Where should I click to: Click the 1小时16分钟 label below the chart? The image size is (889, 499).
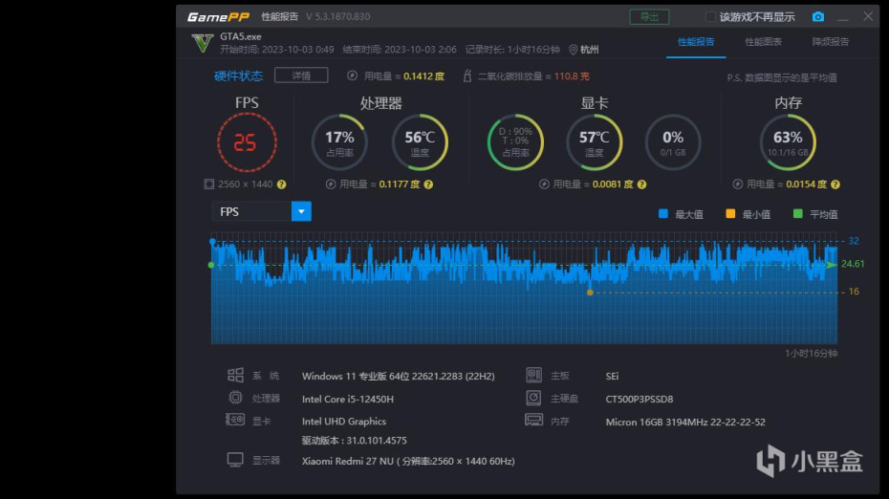[x=811, y=354]
